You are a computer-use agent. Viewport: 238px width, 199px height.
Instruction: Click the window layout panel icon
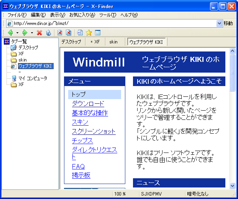pos(97,33)
